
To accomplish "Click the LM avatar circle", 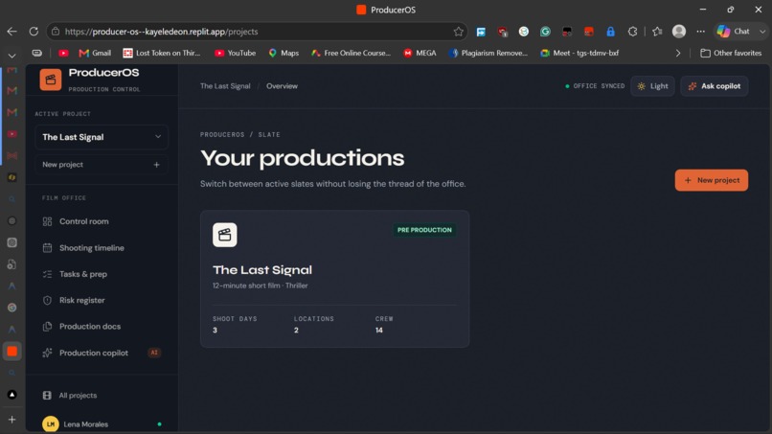I will click(x=51, y=423).
